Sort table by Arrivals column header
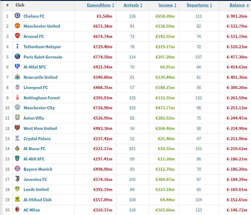This screenshot has width=251, height=215. coord(133,5)
